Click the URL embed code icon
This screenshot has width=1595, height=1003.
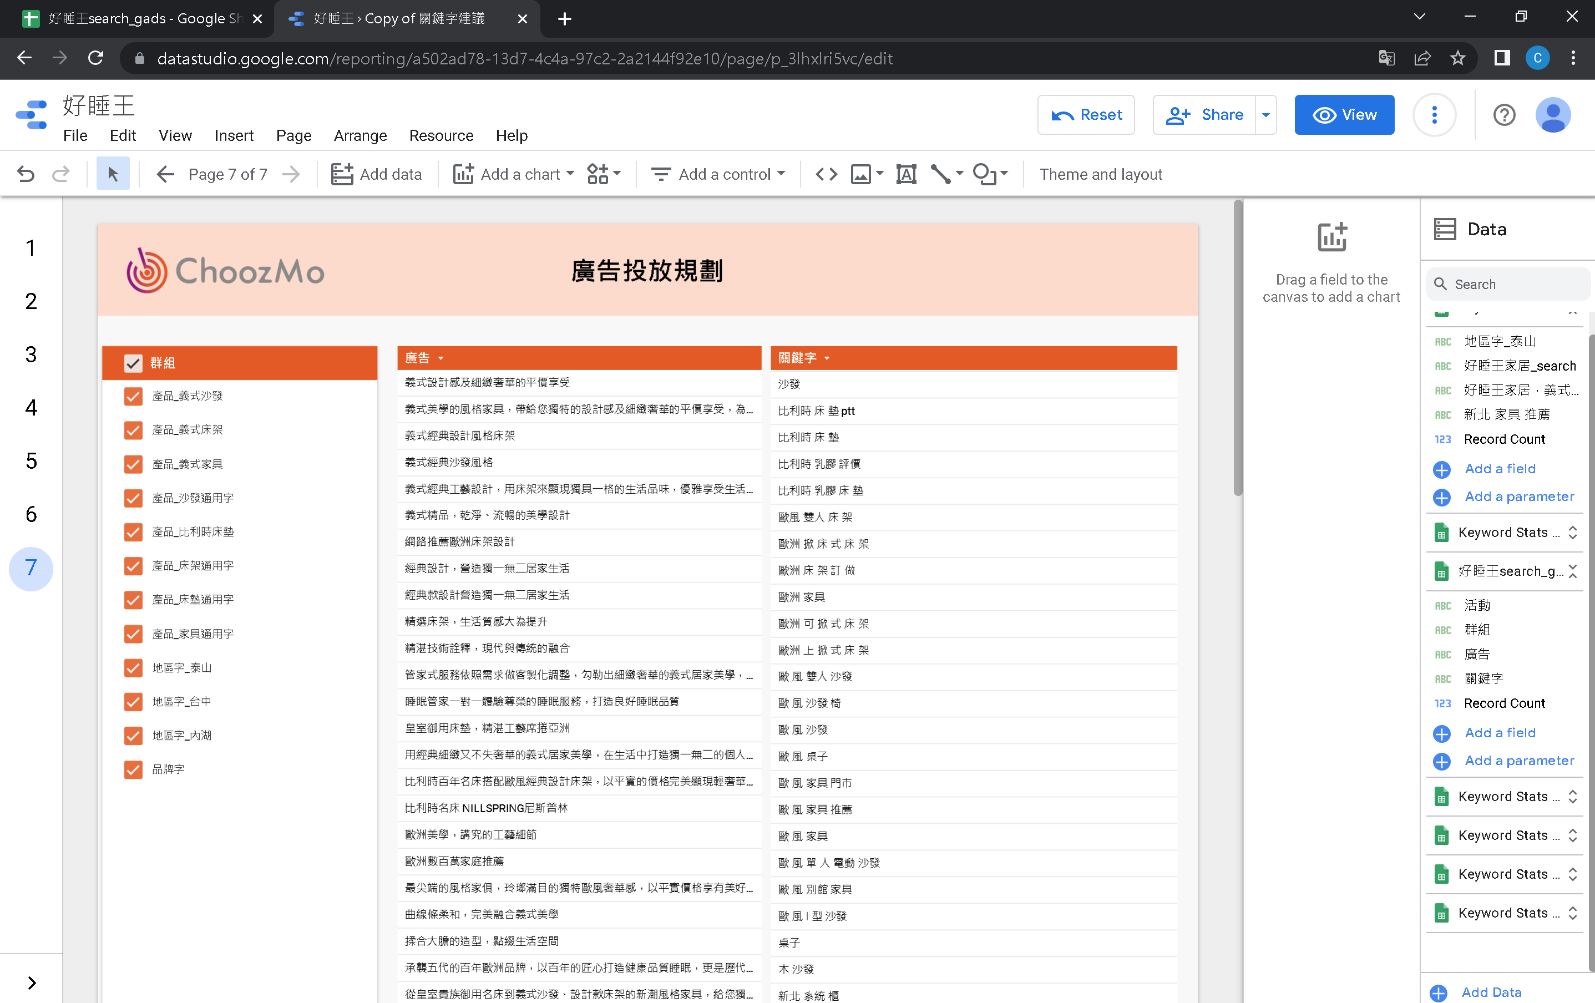[826, 174]
